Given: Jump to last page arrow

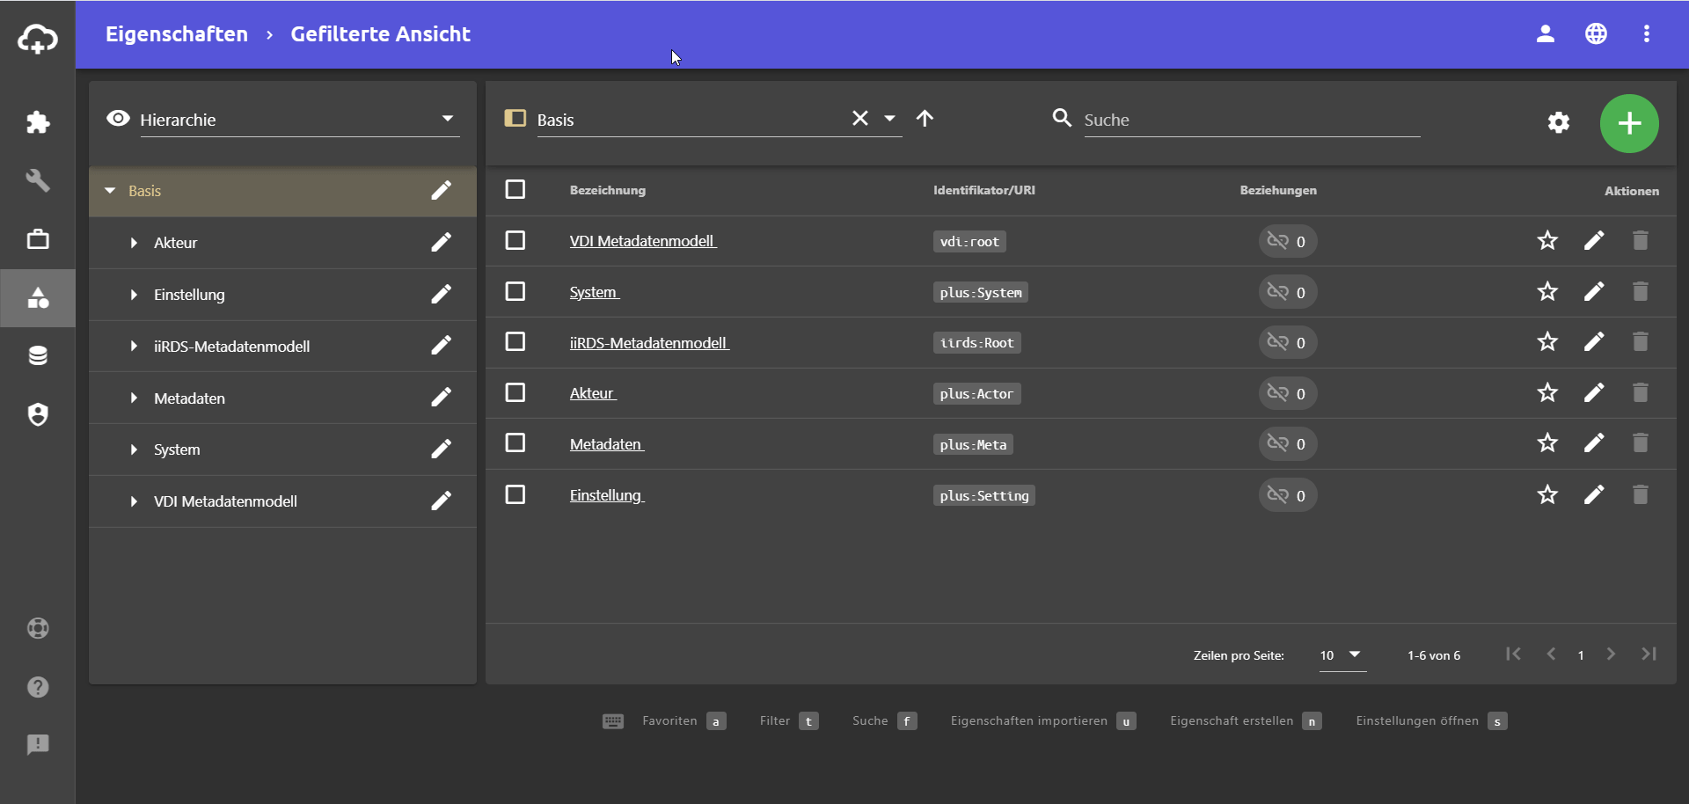Looking at the screenshot, I should pyautogui.click(x=1649, y=654).
